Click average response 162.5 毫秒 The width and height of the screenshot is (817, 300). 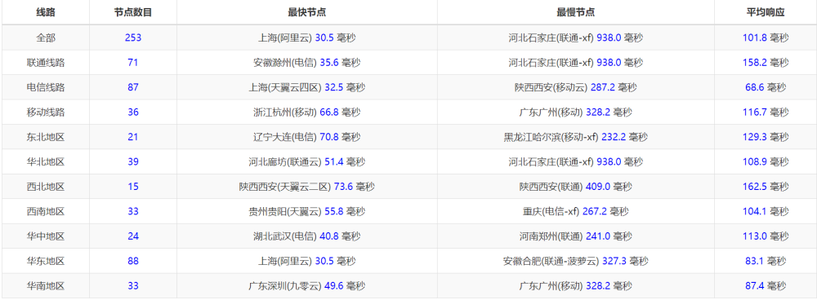coord(766,187)
